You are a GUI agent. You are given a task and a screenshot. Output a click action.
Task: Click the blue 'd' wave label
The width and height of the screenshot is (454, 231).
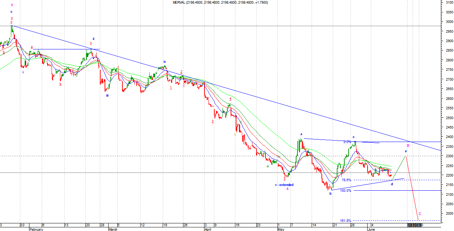click(x=392, y=184)
